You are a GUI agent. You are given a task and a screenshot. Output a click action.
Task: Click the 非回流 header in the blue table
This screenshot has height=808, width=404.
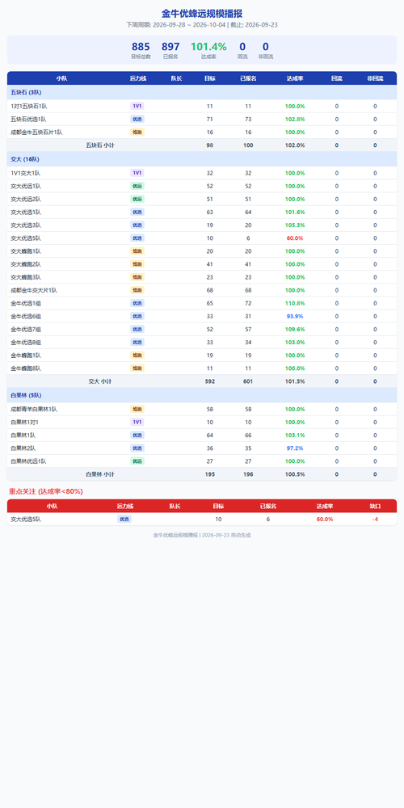[375, 78]
